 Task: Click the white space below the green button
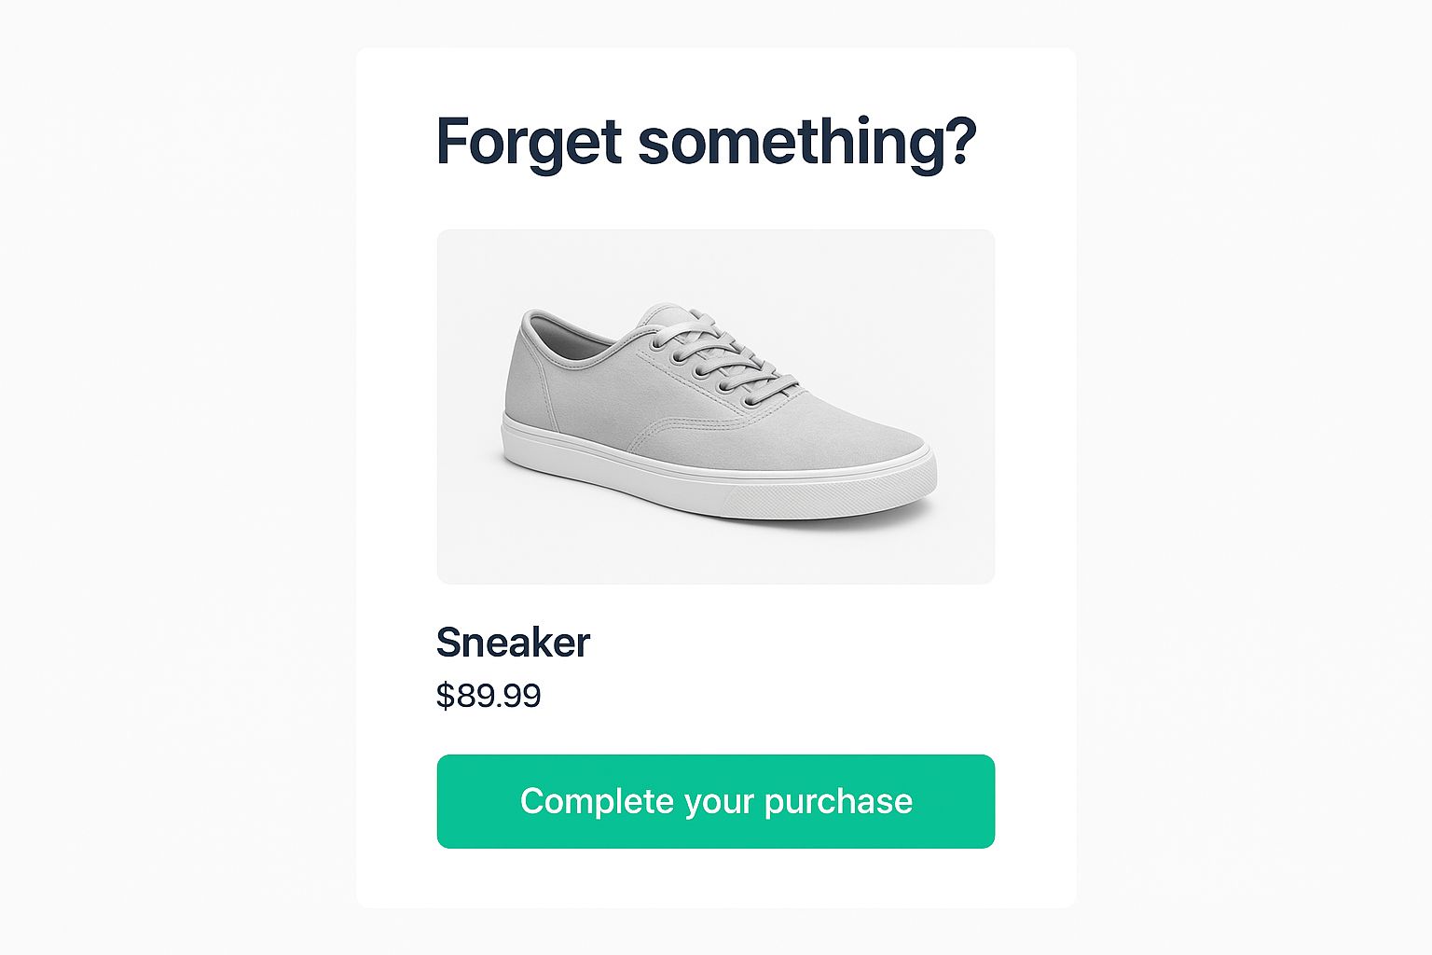pos(715,878)
